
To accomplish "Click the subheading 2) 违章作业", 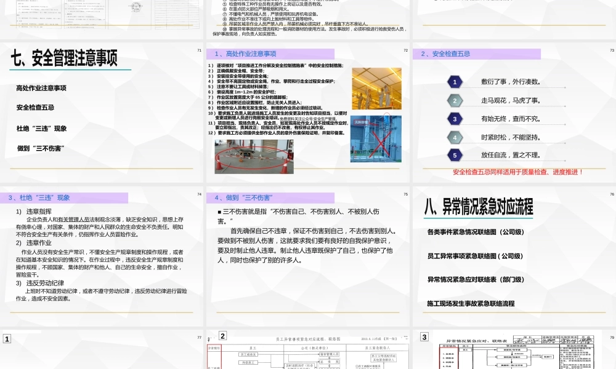I will click(34, 243).
